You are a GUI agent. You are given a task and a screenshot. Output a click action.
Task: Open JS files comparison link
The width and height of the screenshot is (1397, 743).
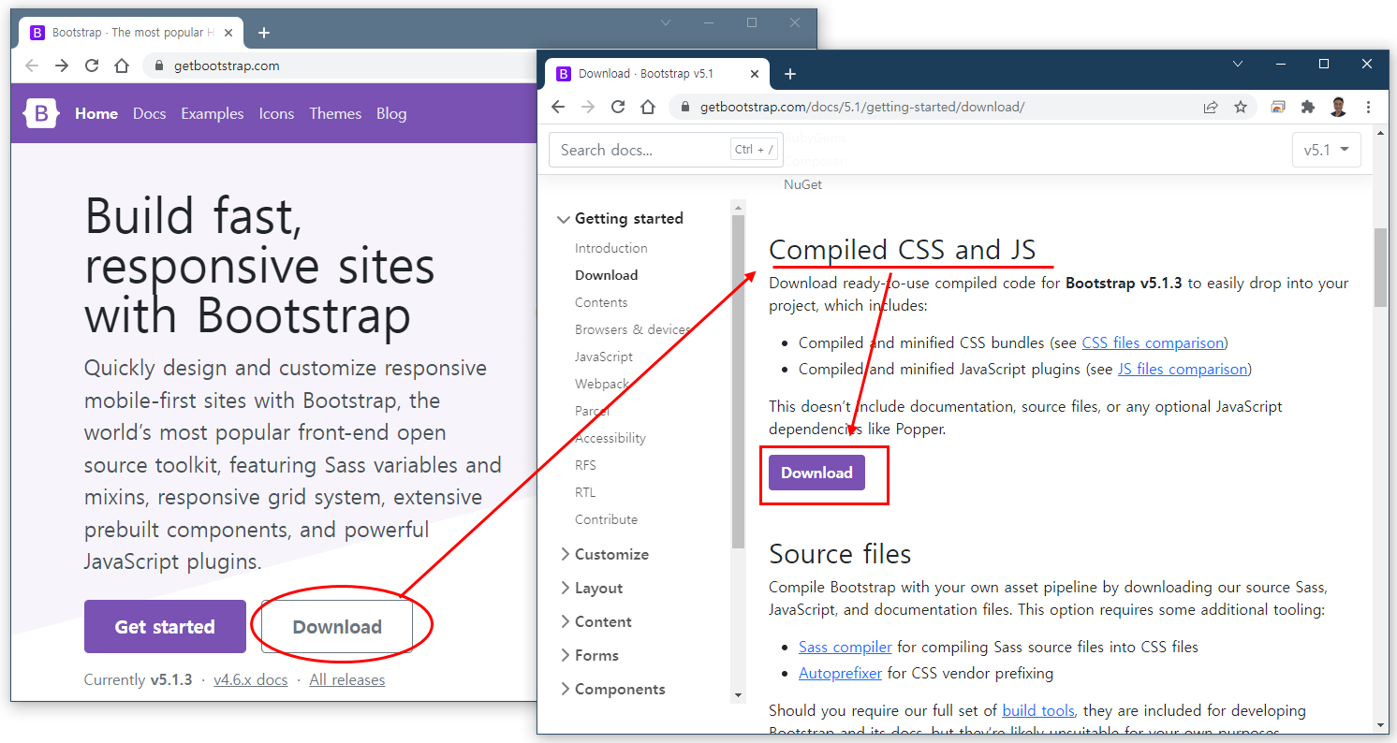(x=1183, y=369)
